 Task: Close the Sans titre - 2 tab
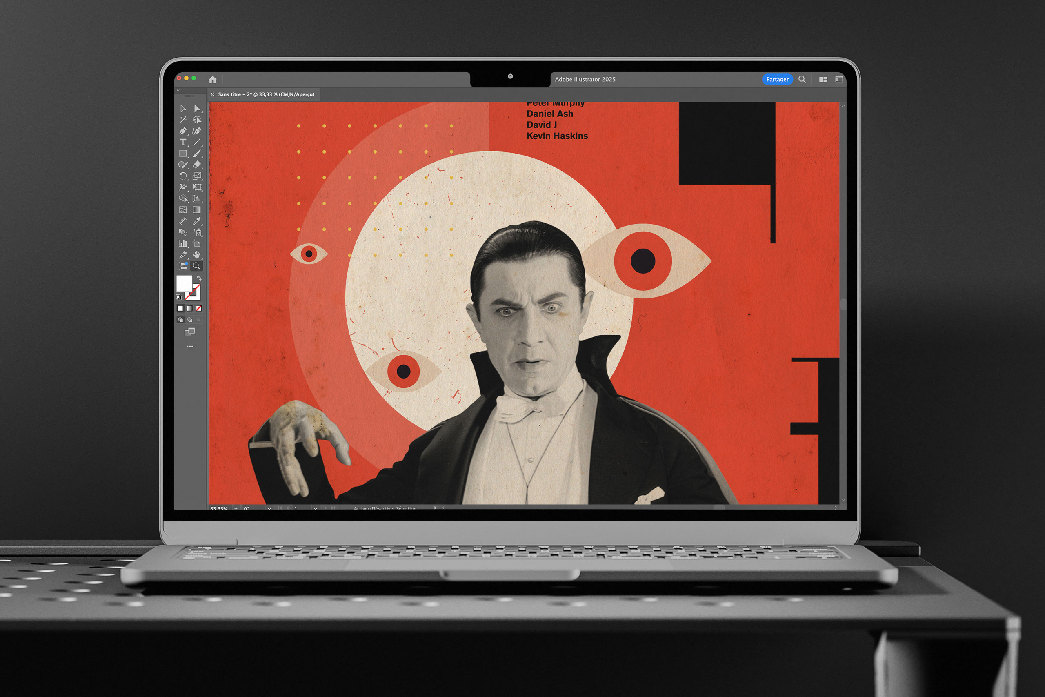212,94
